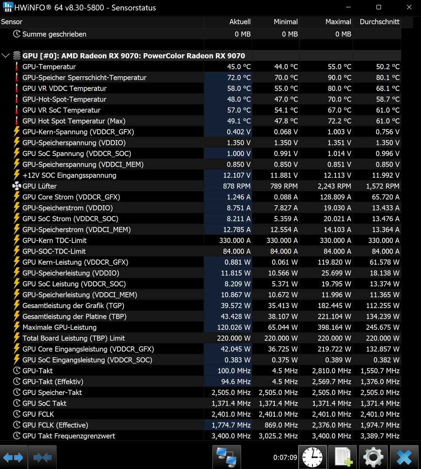Click clock icon of GPU-Takt row
This screenshot has height=469, width=421.
pyautogui.click(x=17, y=371)
